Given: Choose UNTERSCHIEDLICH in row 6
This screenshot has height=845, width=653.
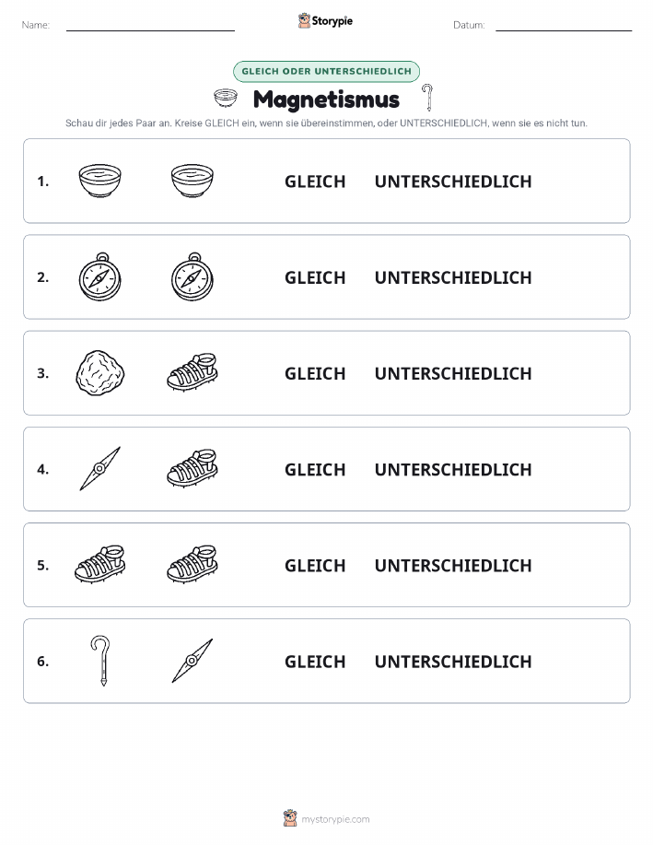Looking at the screenshot, I should point(453,662).
